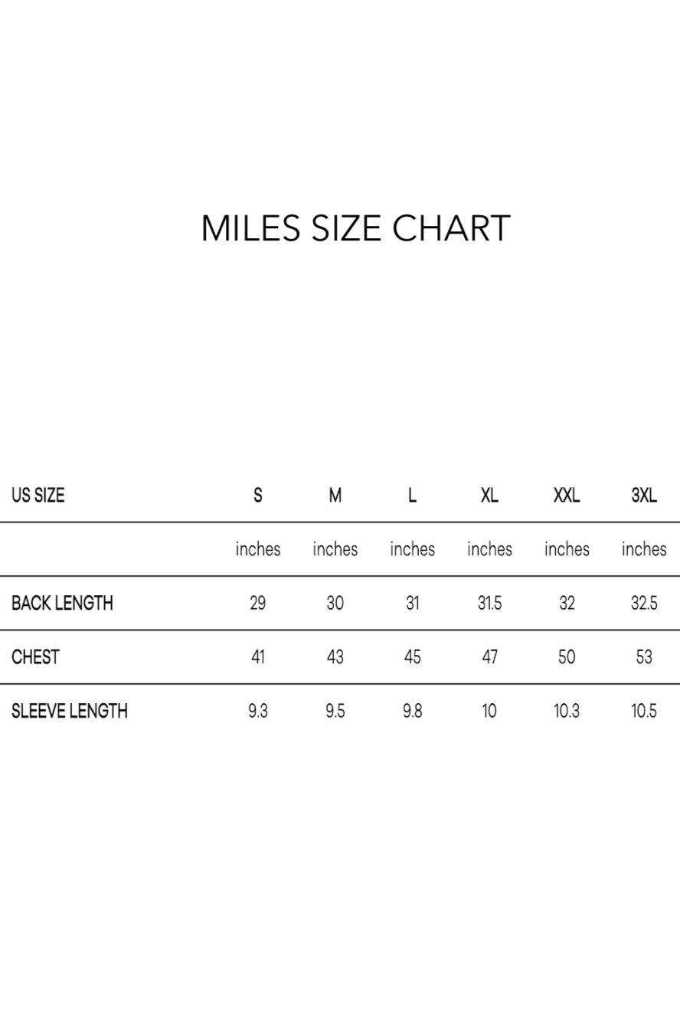Select the CHEST row label
The width and height of the screenshot is (680, 1031).
tap(35, 656)
